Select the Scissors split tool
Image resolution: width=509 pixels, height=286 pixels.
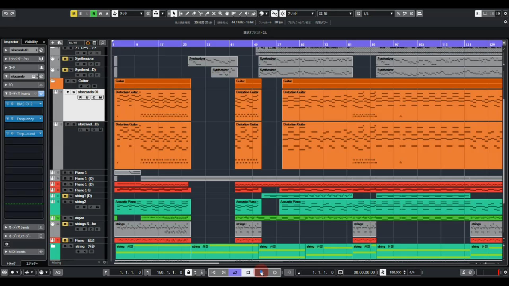click(x=200, y=14)
